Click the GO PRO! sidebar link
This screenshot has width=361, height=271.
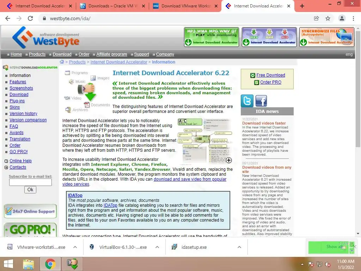(x=18, y=152)
